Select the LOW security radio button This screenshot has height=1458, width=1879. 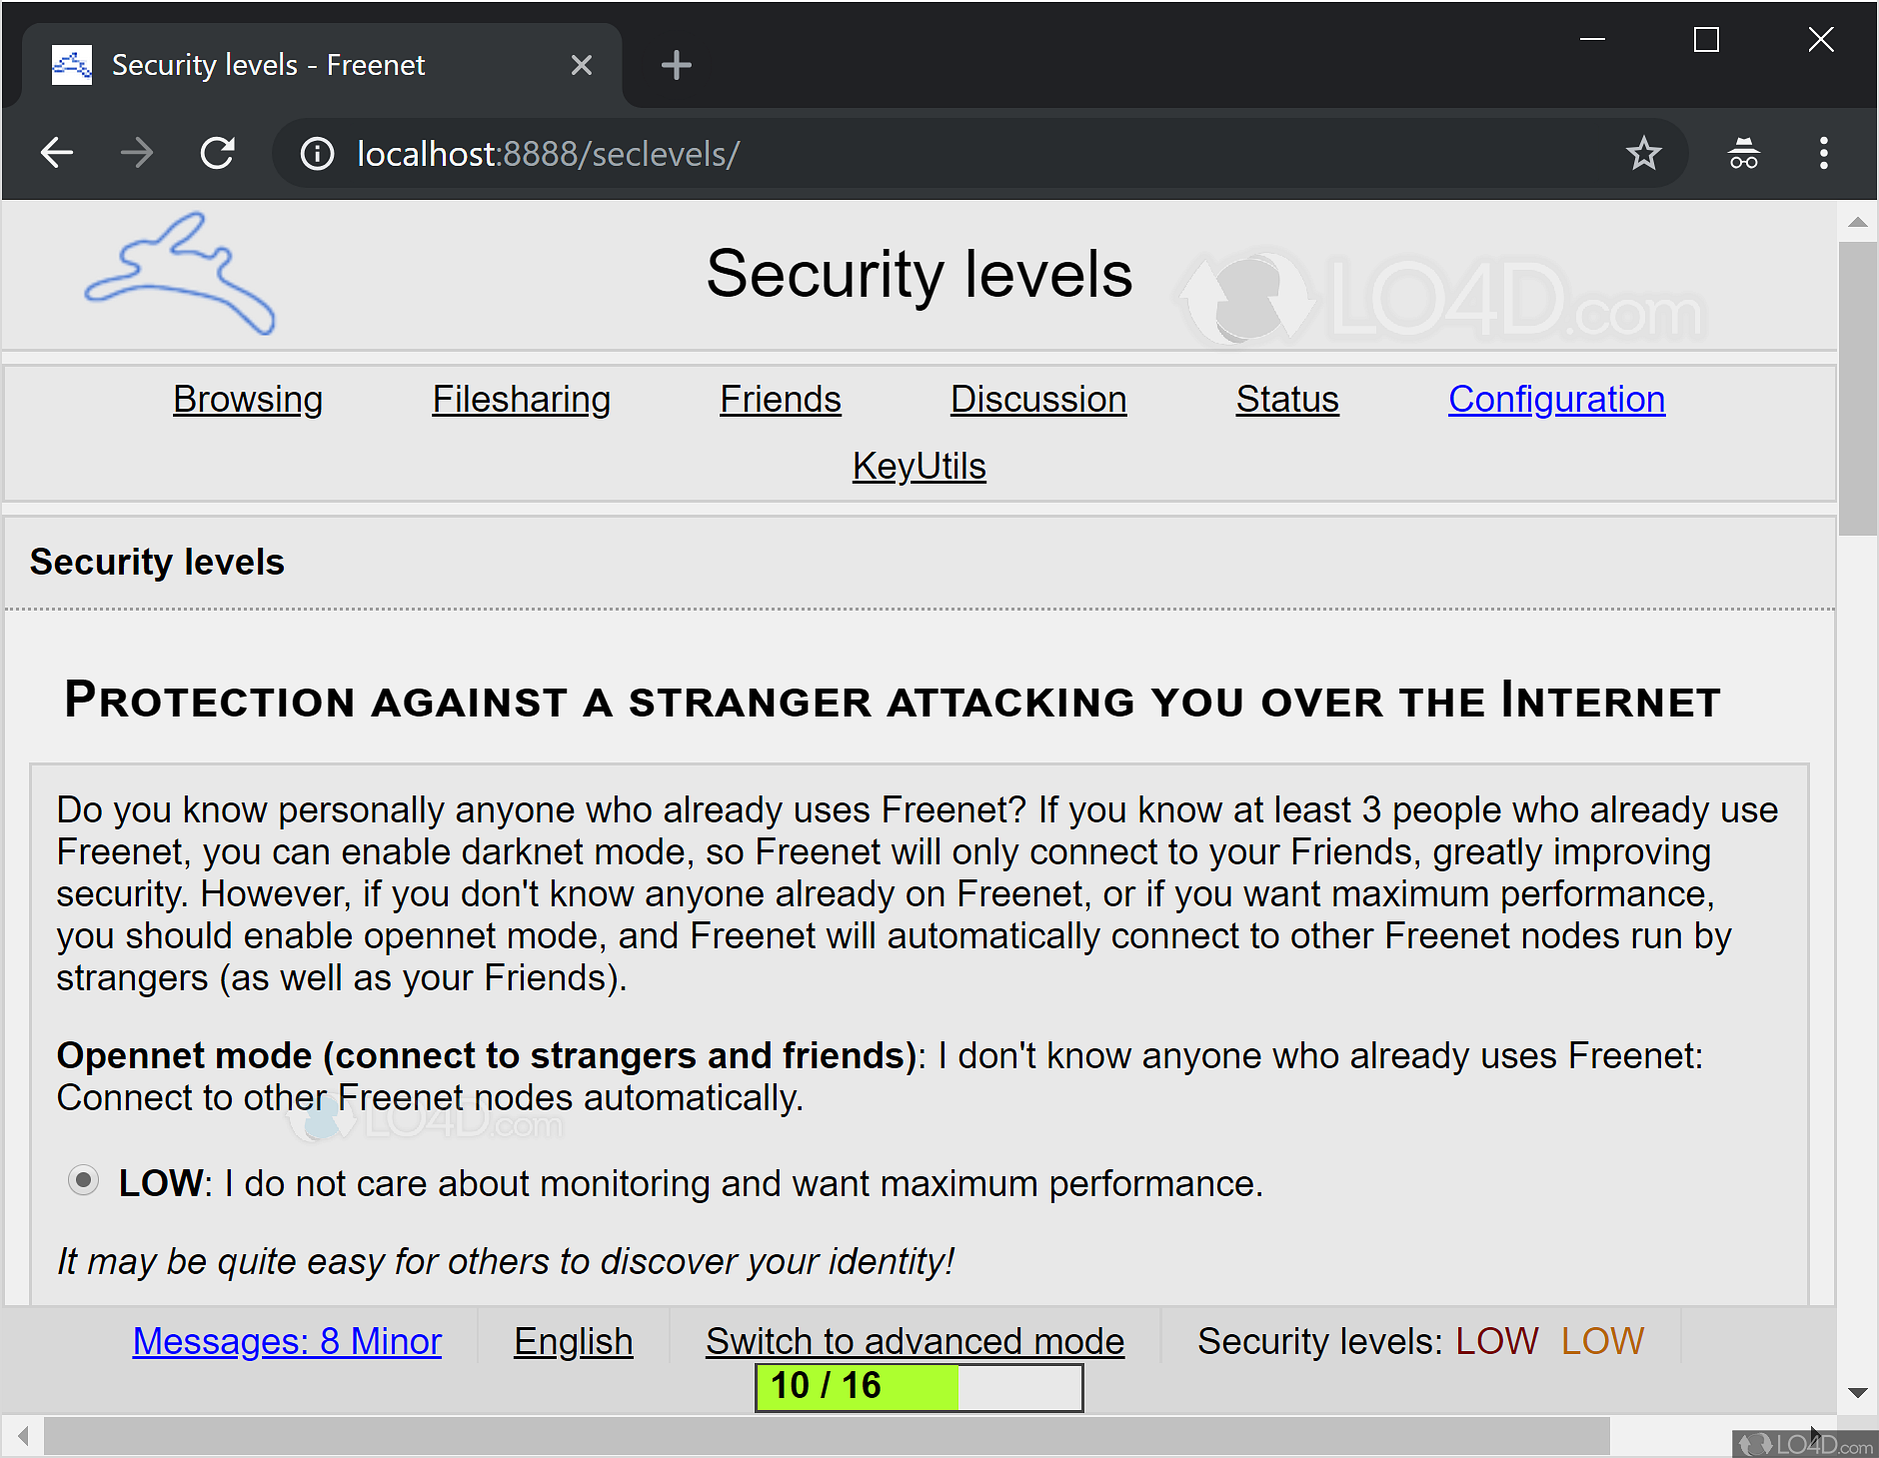pyautogui.click(x=84, y=1180)
